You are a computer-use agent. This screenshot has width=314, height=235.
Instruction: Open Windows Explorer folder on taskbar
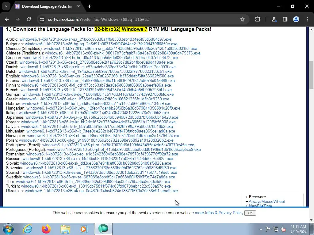coord(65,229)
